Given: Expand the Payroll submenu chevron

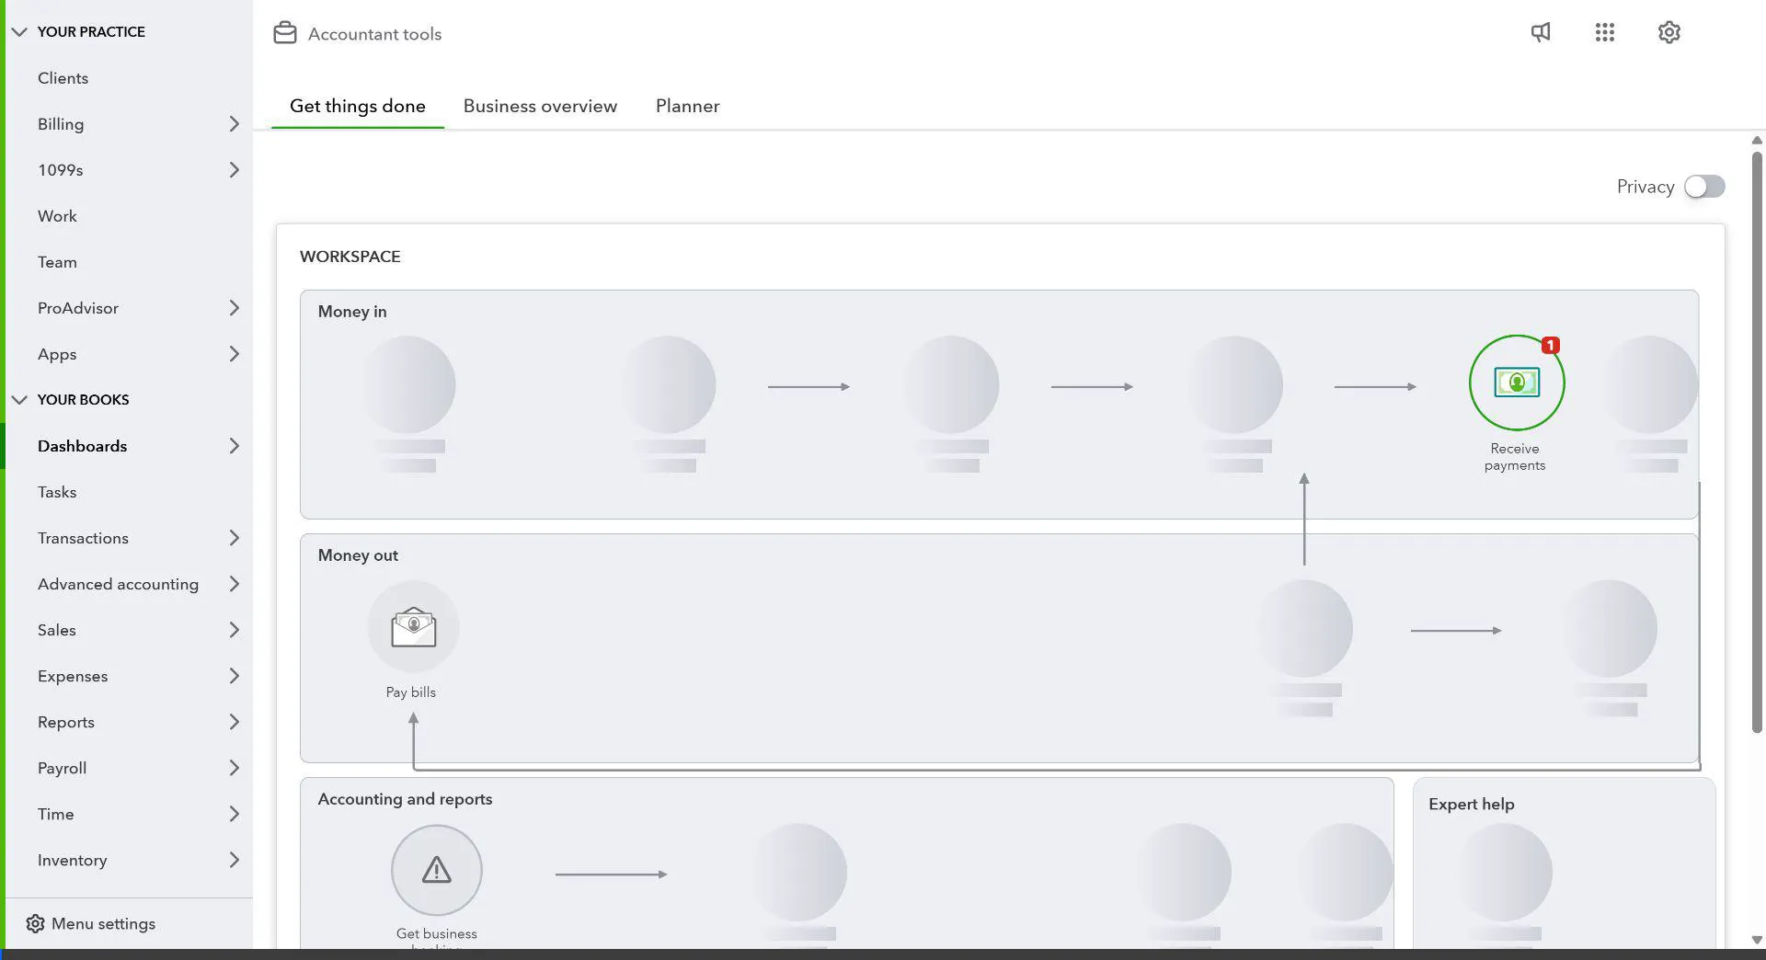Looking at the screenshot, I should 234,768.
